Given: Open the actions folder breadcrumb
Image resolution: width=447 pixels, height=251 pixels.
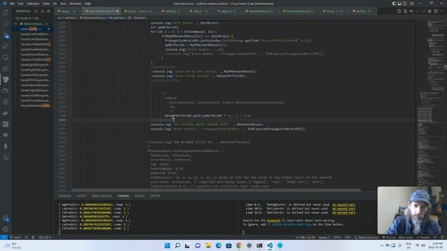Looking at the screenshot, I should click(x=69, y=17).
